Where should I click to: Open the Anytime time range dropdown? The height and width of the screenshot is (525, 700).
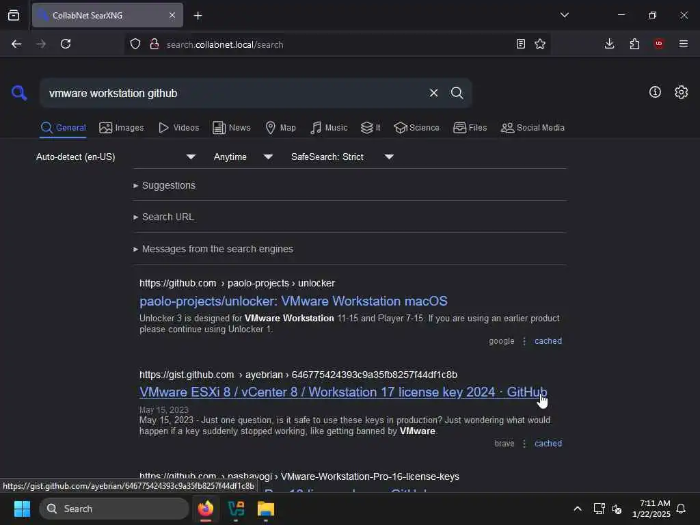coord(243,157)
